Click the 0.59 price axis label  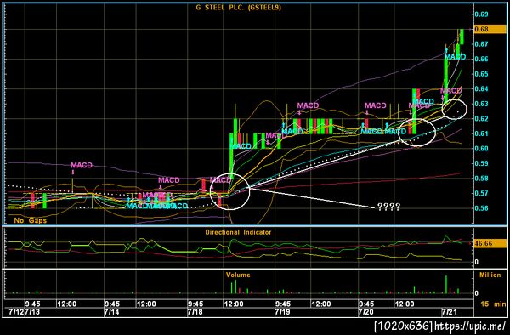click(481, 163)
